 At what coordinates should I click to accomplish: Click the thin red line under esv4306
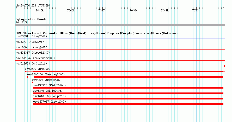[x=129, y=82]
